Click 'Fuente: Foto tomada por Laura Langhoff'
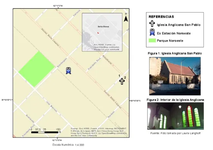 coord(175,133)
